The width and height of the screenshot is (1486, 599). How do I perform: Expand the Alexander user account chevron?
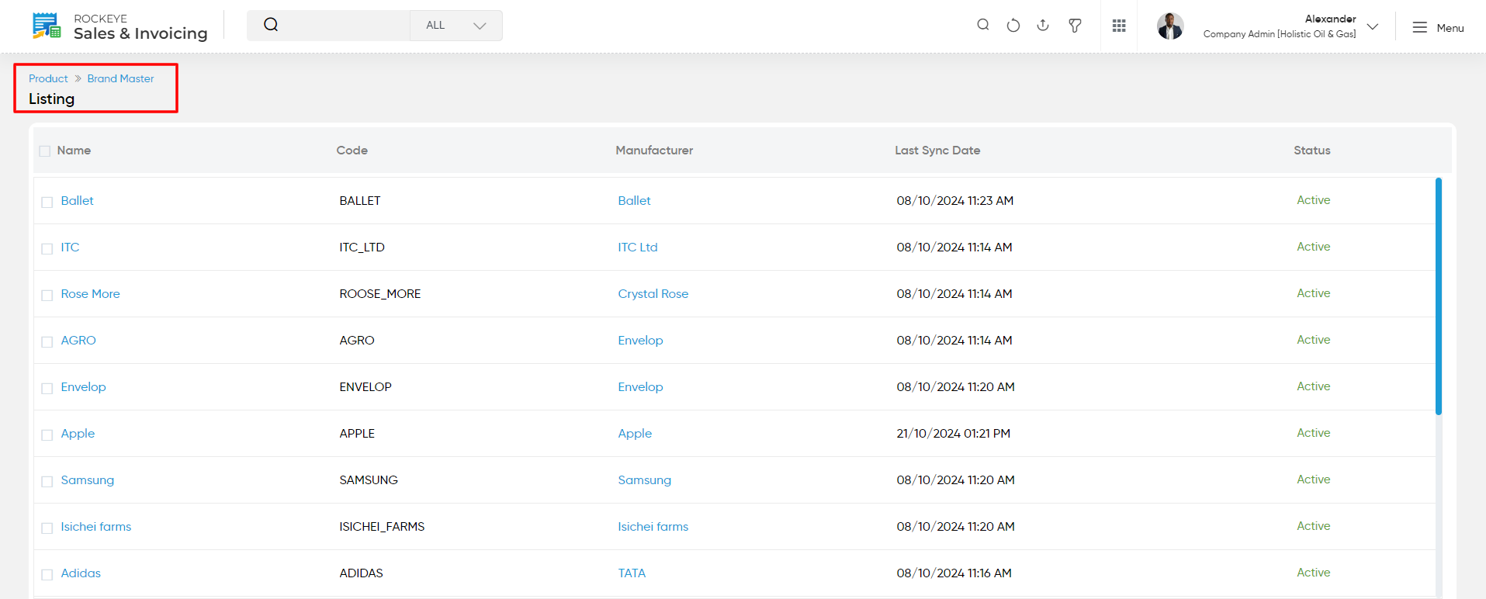tap(1373, 26)
